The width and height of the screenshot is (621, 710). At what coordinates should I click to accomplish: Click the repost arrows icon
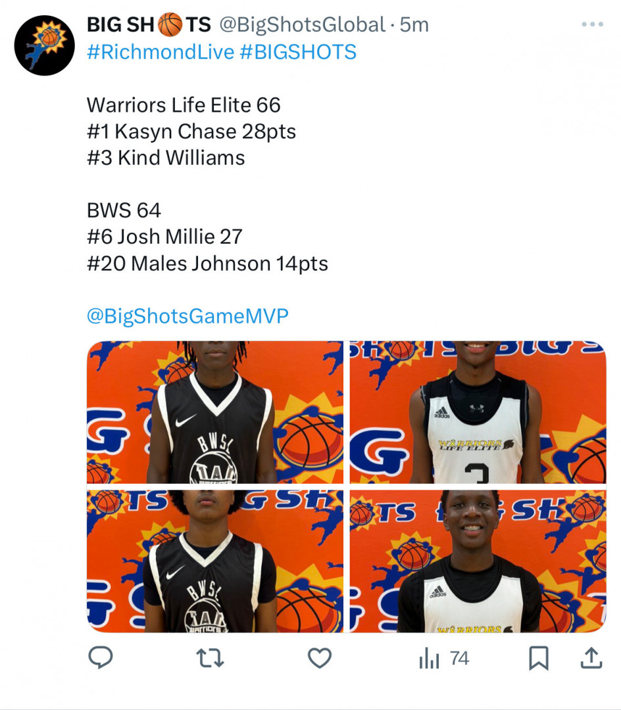(x=210, y=658)
